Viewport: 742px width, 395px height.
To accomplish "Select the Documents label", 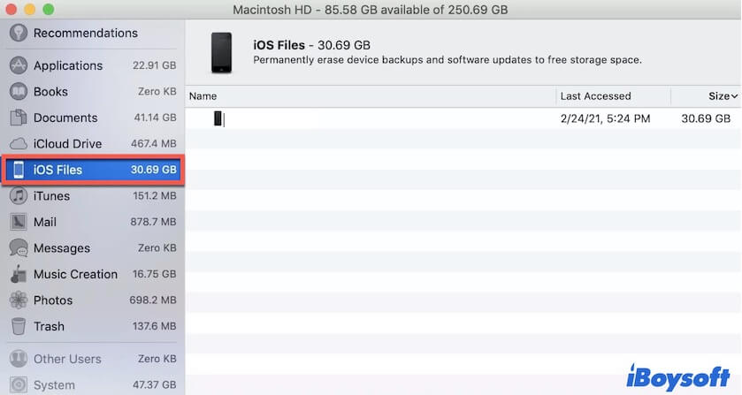I will [65, 118].
